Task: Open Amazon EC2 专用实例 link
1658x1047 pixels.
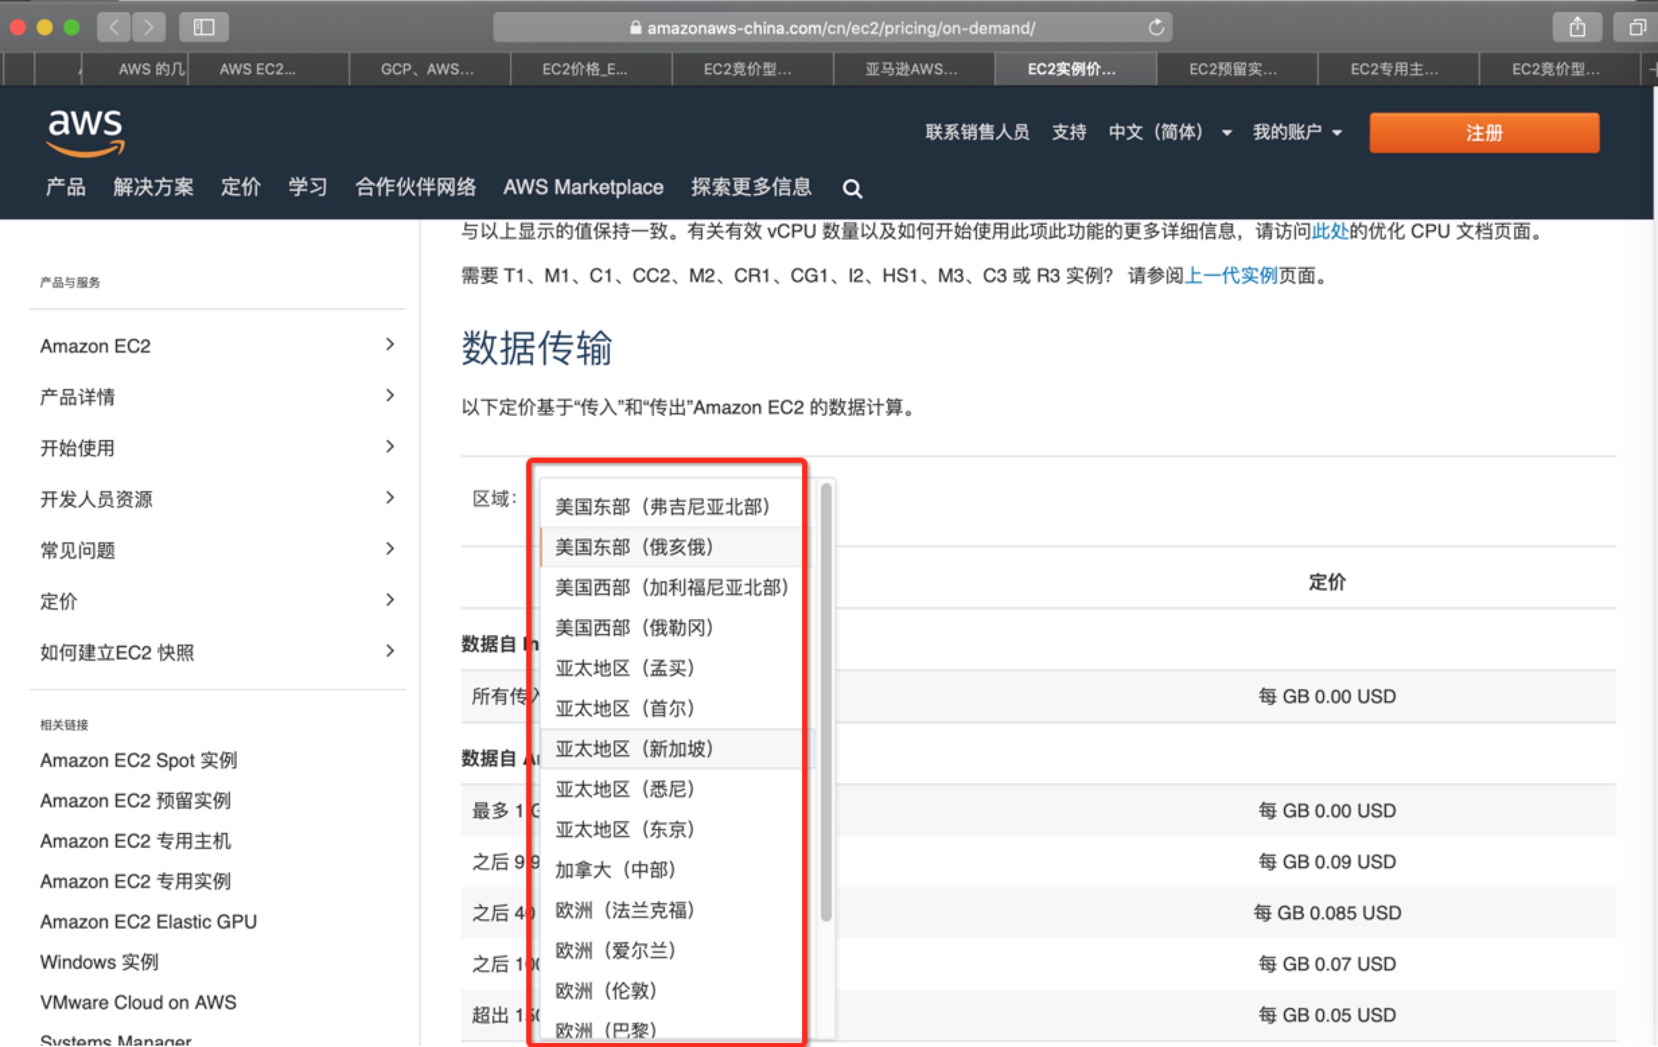Action: (135, 881)
